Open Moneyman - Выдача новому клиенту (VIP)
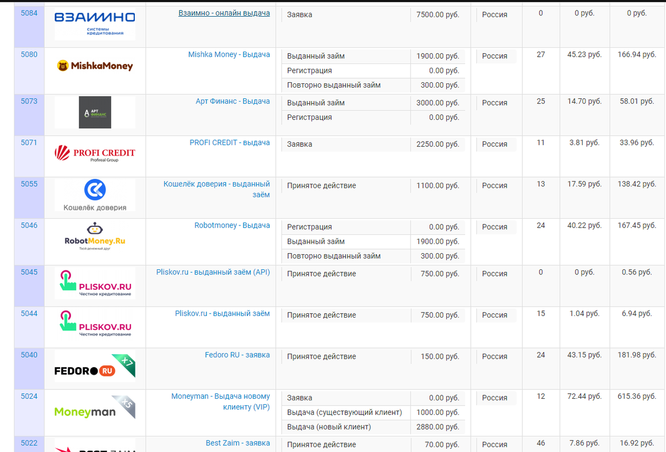 click(x=221, y=401)
